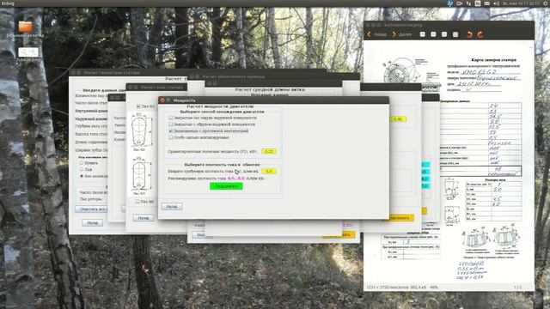This screenshot has height=309, width=550.
Task: Close the Мощность window
Action: (162, 100)
